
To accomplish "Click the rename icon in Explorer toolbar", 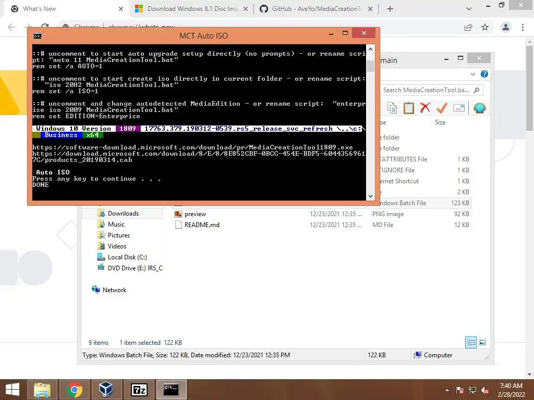I will pyautogui.click(x=459, y=108).
